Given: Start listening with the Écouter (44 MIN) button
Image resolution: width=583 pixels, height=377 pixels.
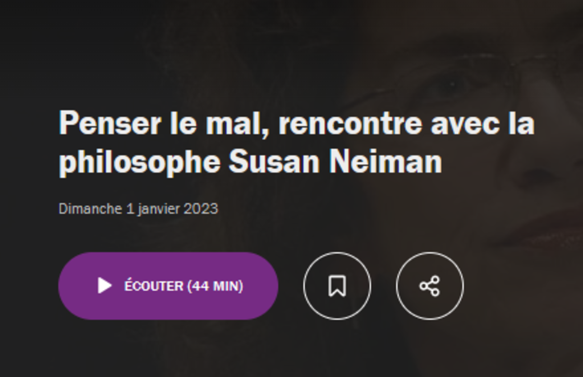Looking at the screenshot, I should [x=168, y=286].
